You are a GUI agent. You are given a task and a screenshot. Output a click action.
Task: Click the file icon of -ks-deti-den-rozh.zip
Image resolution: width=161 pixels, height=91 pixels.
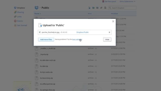[36, 60]
